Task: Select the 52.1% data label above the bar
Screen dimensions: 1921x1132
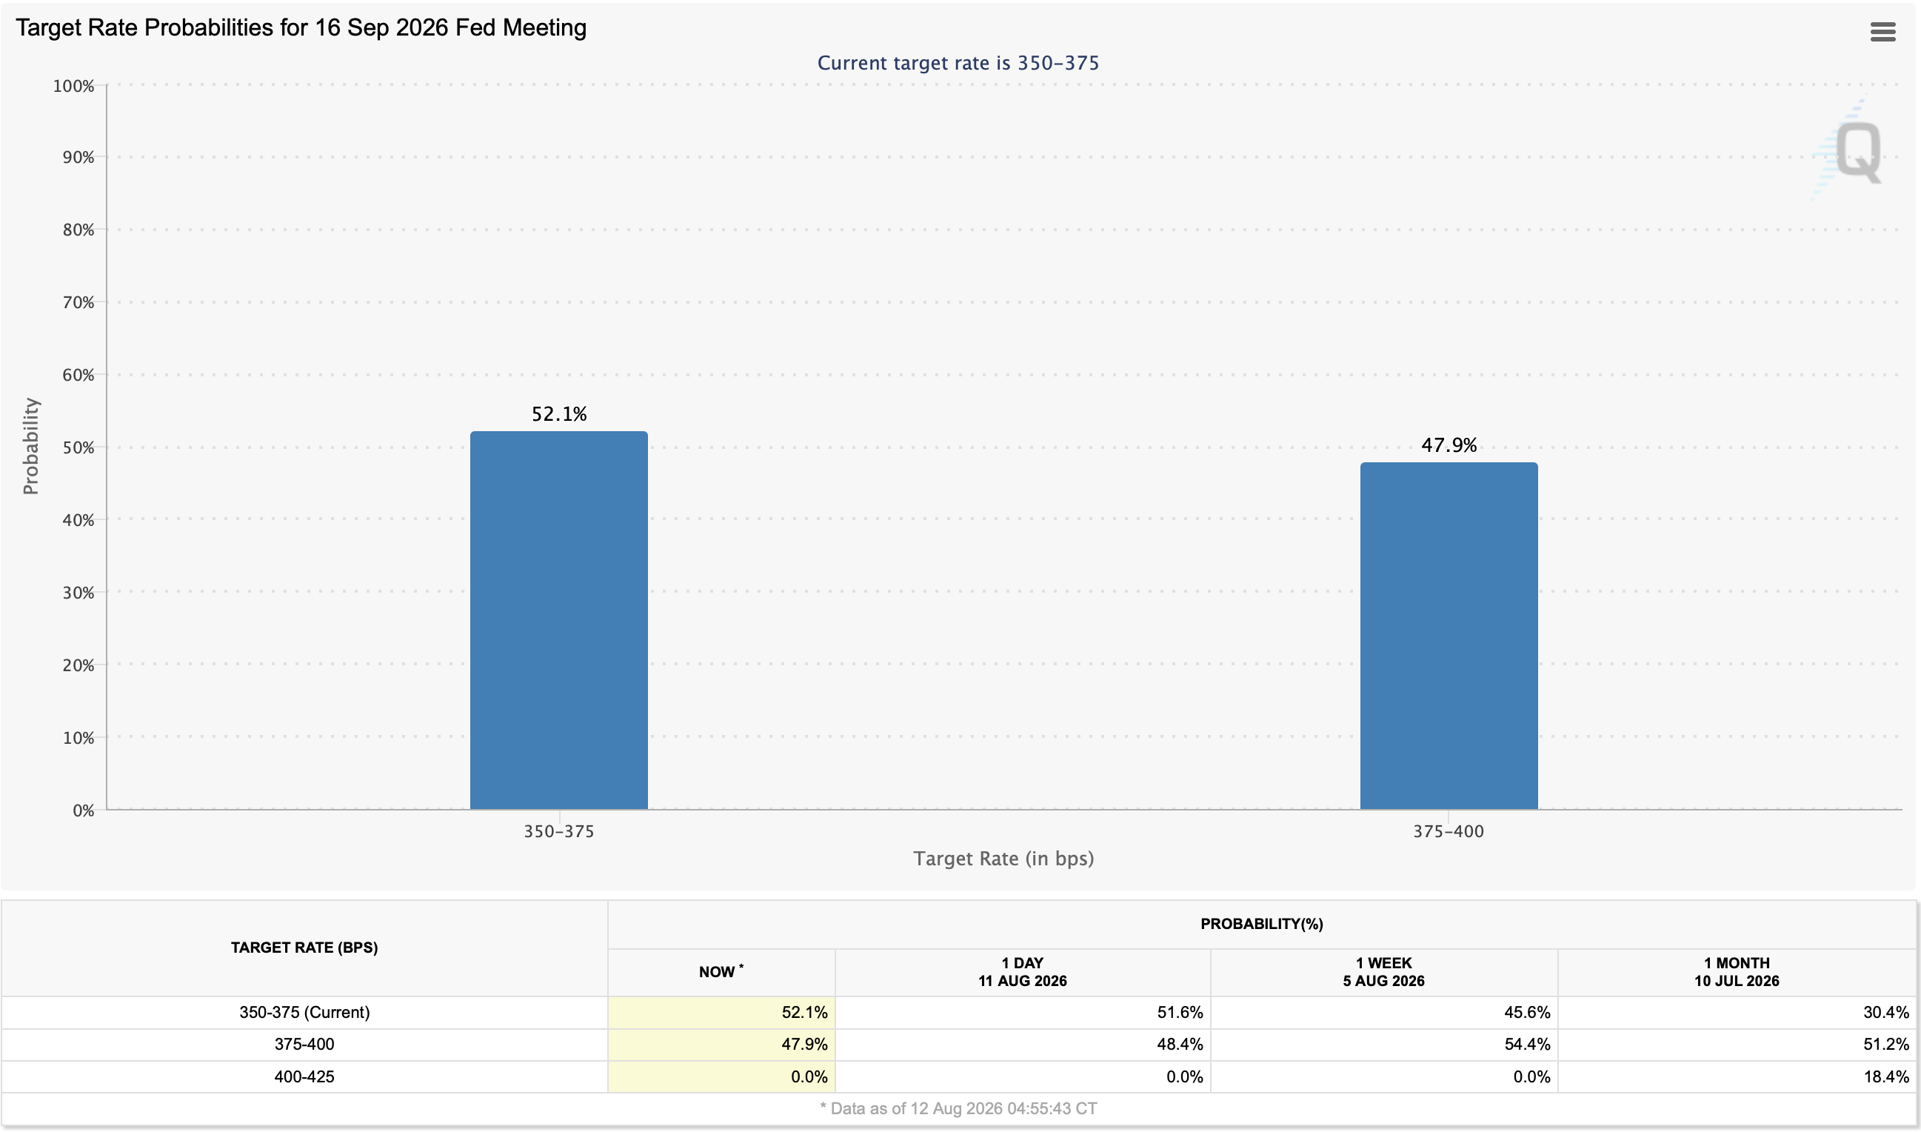Action: [559, 414]
